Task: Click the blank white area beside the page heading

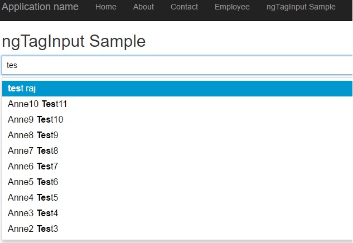Action: pyautogui.click(x=251, y=41)
